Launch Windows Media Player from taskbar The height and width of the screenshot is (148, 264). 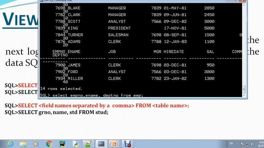[x=36, y=144]
